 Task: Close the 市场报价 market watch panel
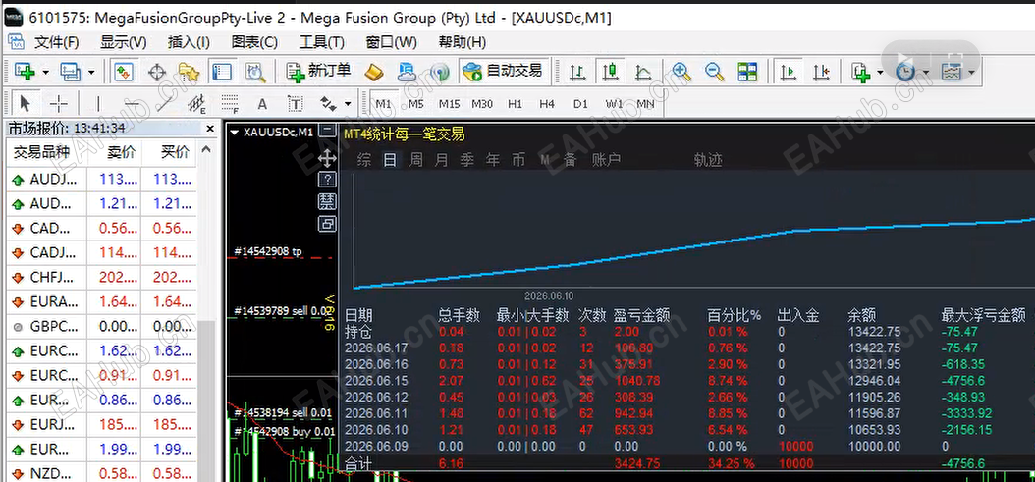click(x=210, y=129)
